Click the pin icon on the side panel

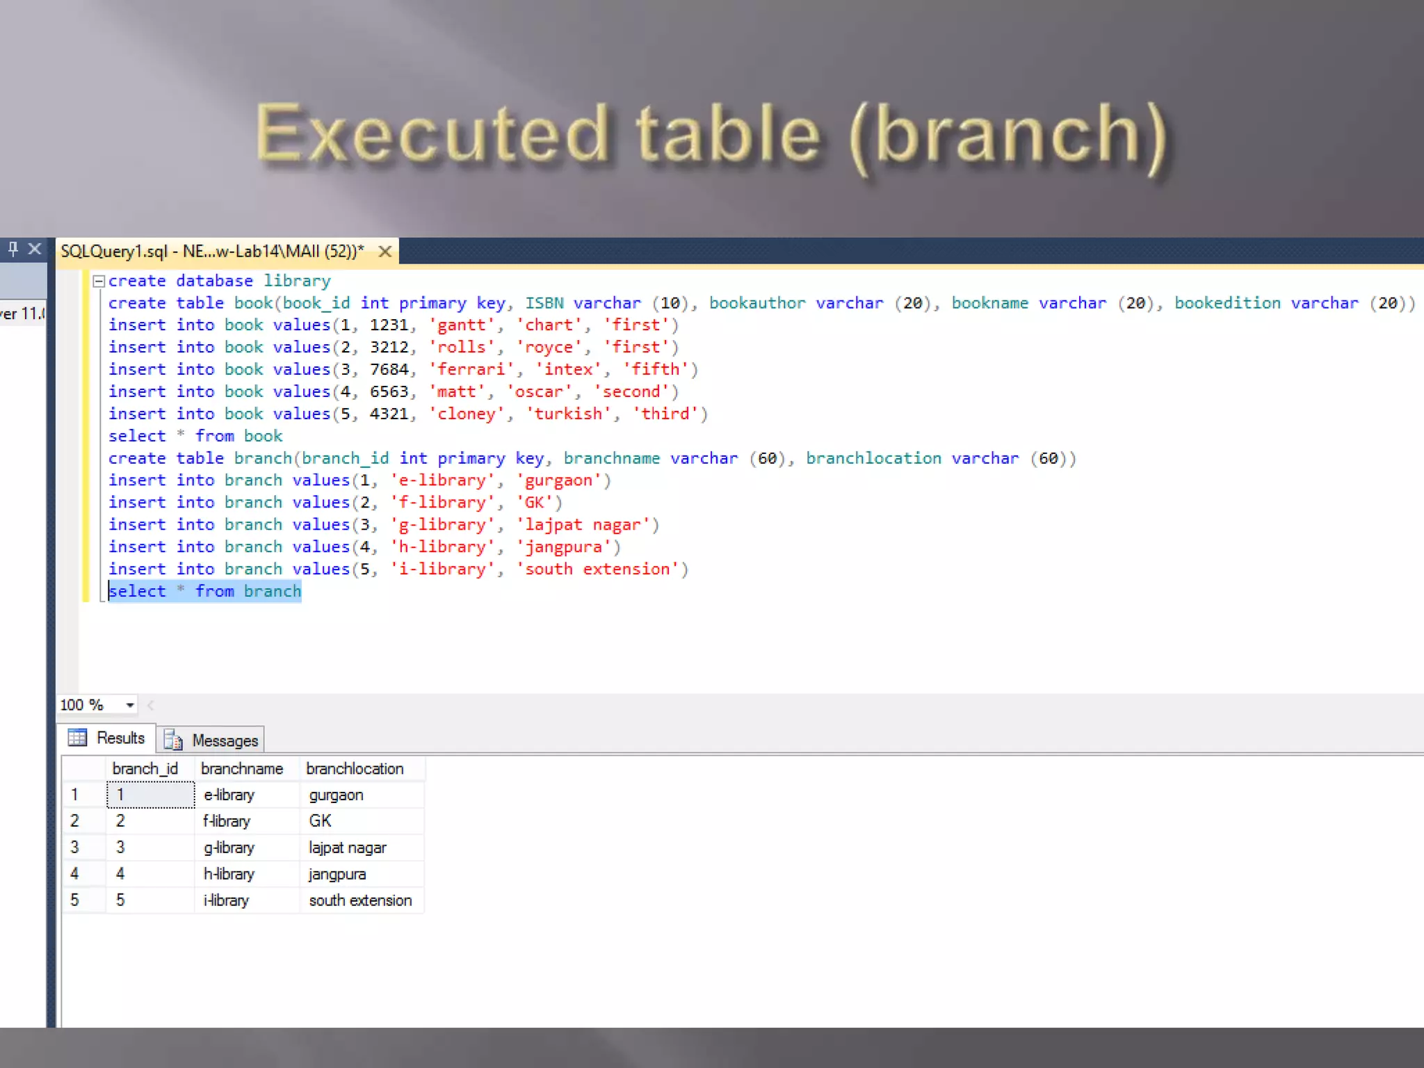[13, 249]
